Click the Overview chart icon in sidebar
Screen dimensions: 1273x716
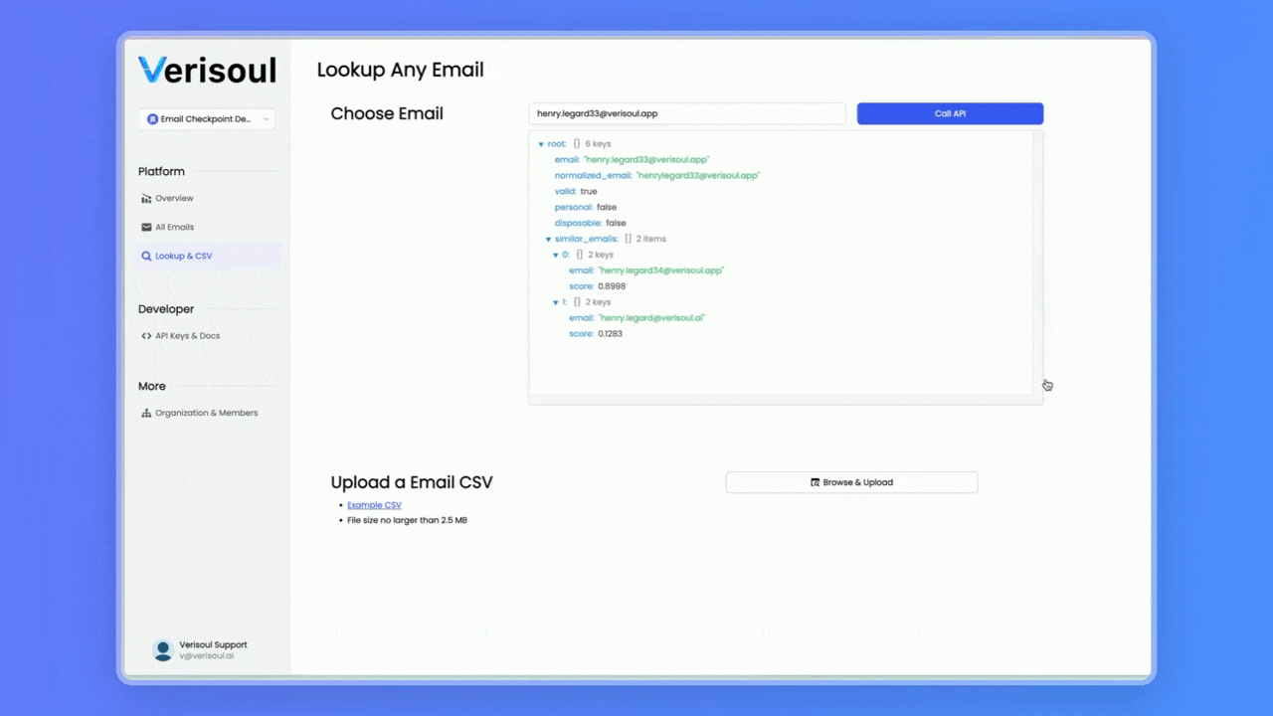[x=146, y=199]
